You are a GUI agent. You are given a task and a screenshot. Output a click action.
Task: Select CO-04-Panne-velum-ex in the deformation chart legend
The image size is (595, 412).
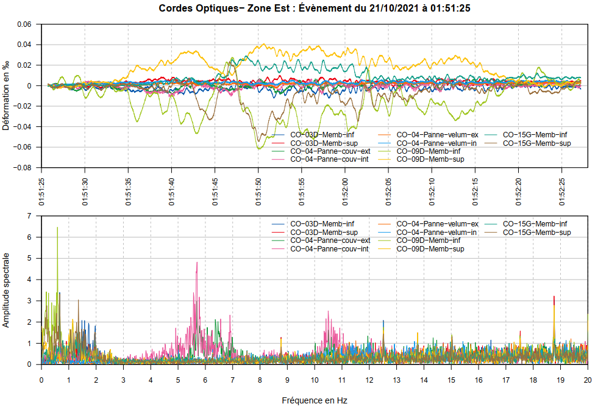click(438, 134)
